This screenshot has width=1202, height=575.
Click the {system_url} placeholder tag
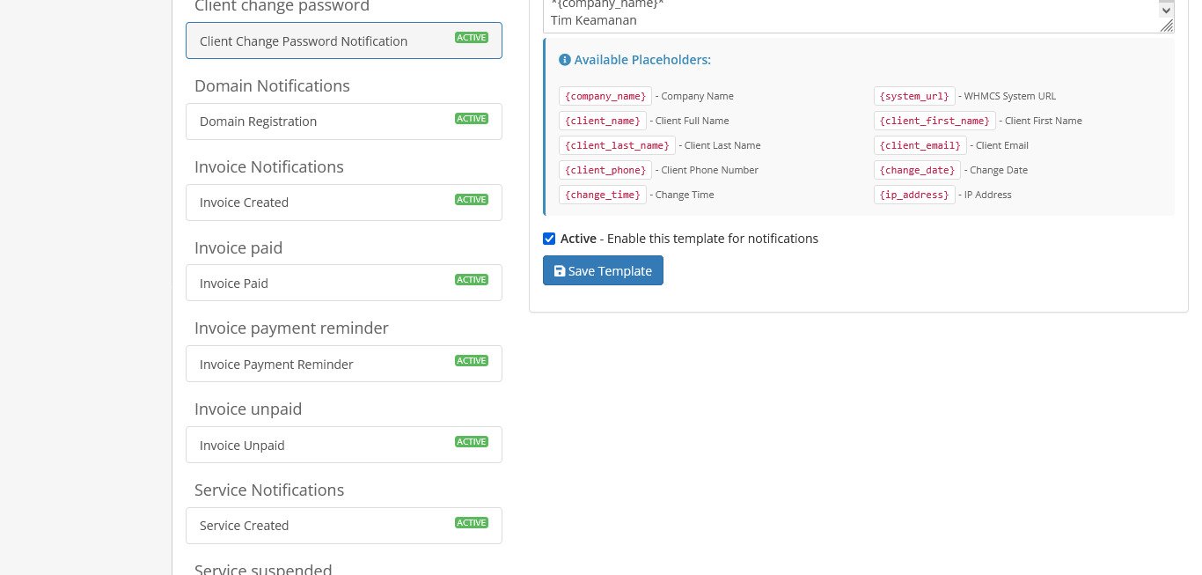(x=914, y=96)
